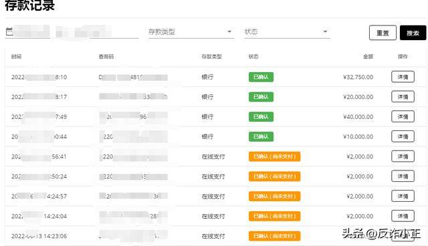Click the 查询码 column header

click(x=106, y=56)
